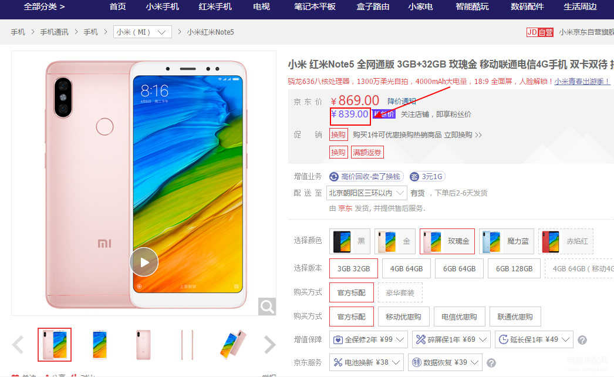Choose 移动优惠购 purchase method

tap(403, 317)
